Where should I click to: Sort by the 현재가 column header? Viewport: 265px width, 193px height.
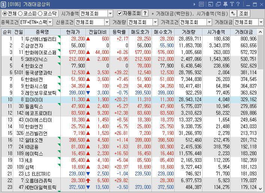pos(73,32)
